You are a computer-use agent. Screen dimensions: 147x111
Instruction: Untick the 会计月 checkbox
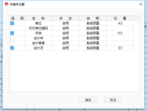(12, 48)
